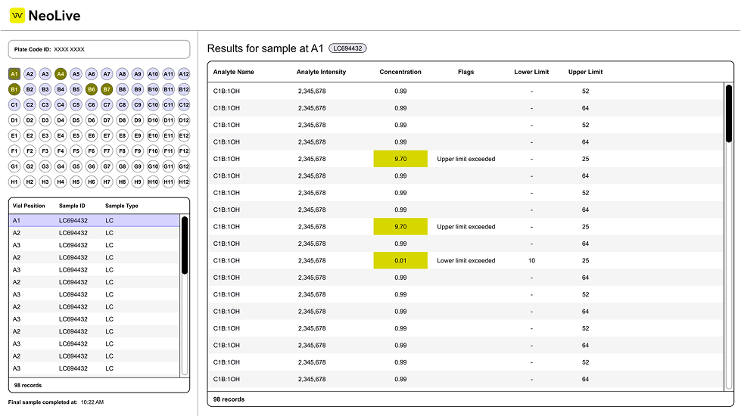Click the results table scrollbar thumb
This screenshot has height=416, width=741.
click(729, 113)
